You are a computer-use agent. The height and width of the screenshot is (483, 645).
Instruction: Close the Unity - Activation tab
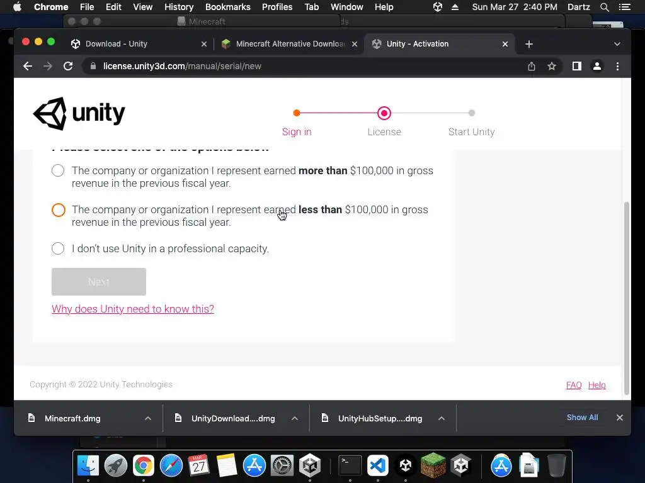pos(505,44)
